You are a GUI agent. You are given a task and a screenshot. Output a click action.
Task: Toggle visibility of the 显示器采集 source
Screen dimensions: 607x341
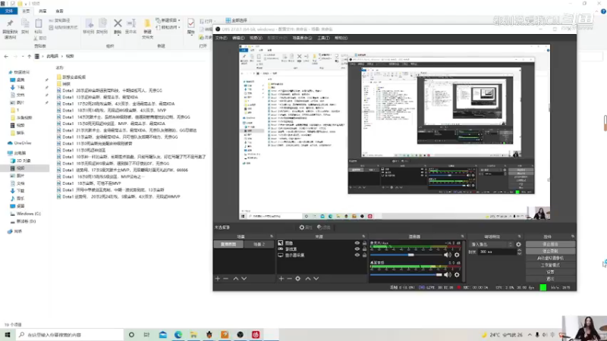point(357,255)
